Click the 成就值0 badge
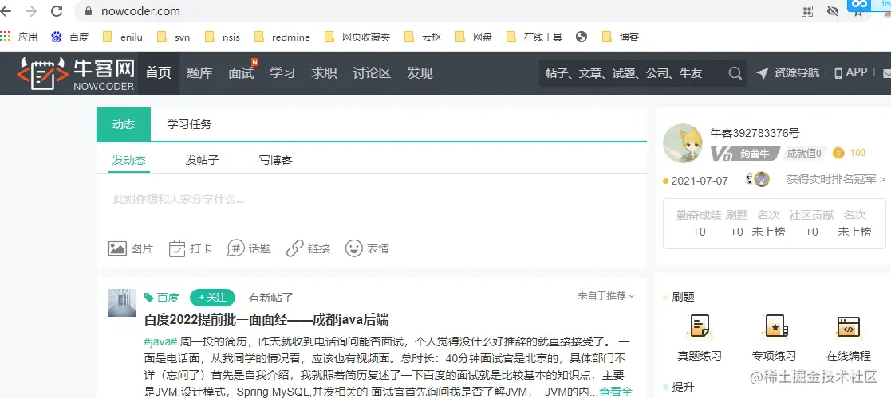 [803, 153]
